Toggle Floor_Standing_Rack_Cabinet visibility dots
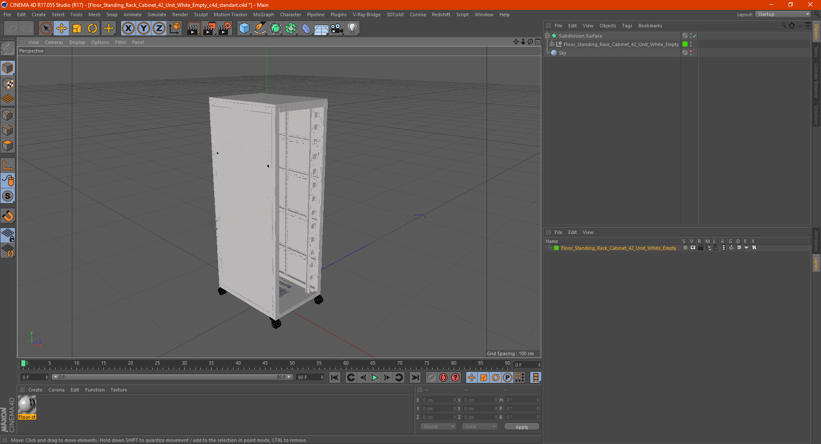Screen dimensions: 821x444 [x=691, y=44]
